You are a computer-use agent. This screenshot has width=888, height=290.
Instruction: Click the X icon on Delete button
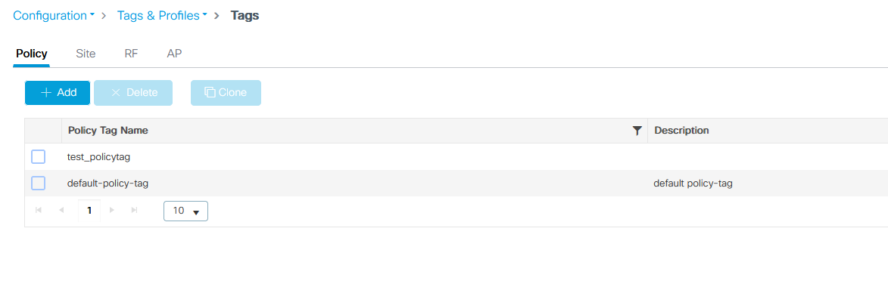pyautogui.click(x=116, y=93)
